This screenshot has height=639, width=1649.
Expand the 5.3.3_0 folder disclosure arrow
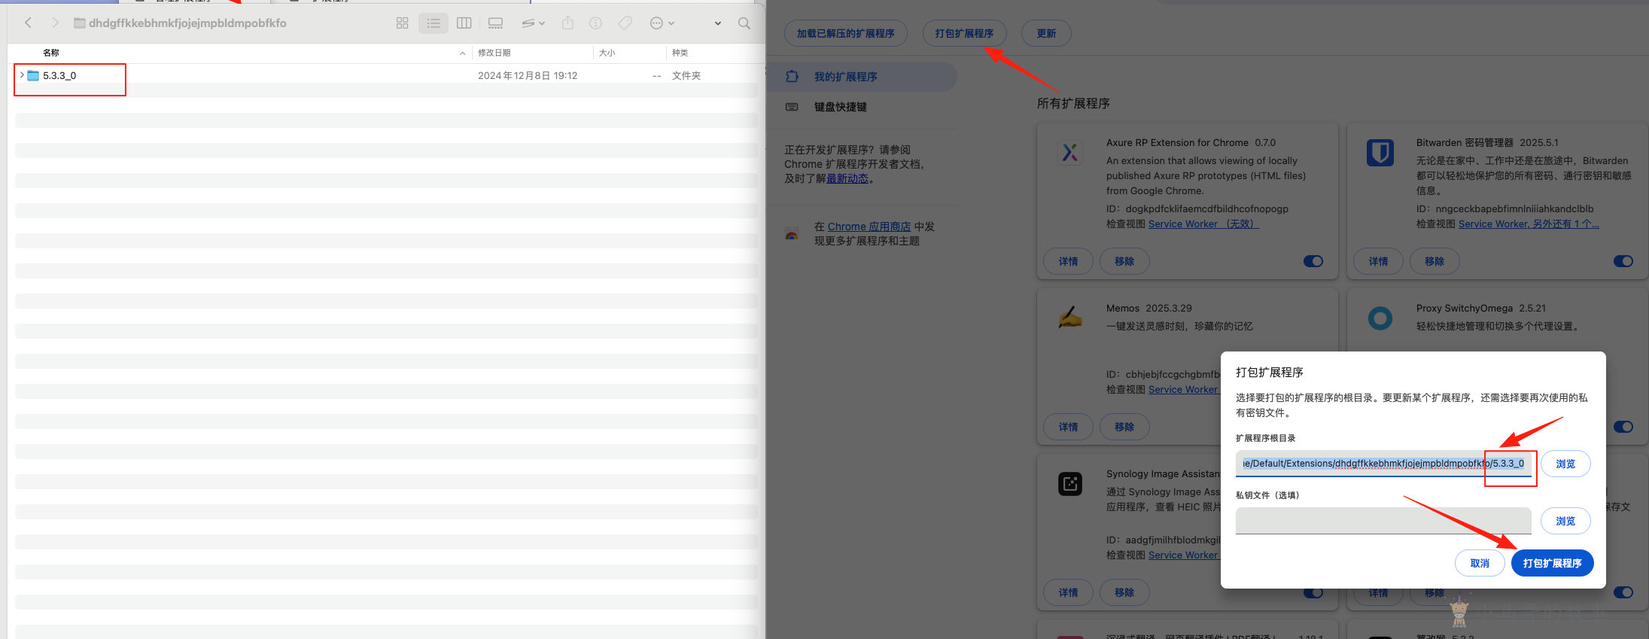(21, 75)
